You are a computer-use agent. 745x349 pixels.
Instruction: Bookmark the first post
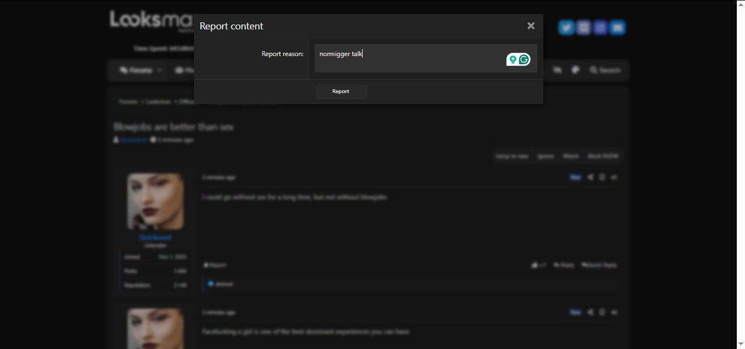(602, 177)
